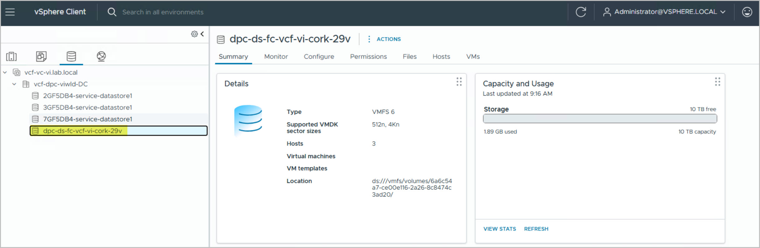Open the Summary tab
This screenshot has height=248, width=760.
(233, 57)
